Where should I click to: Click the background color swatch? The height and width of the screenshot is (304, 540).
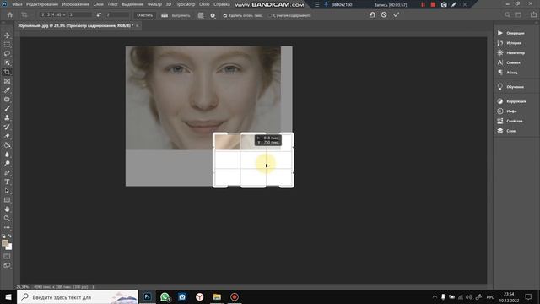point(9,247)
